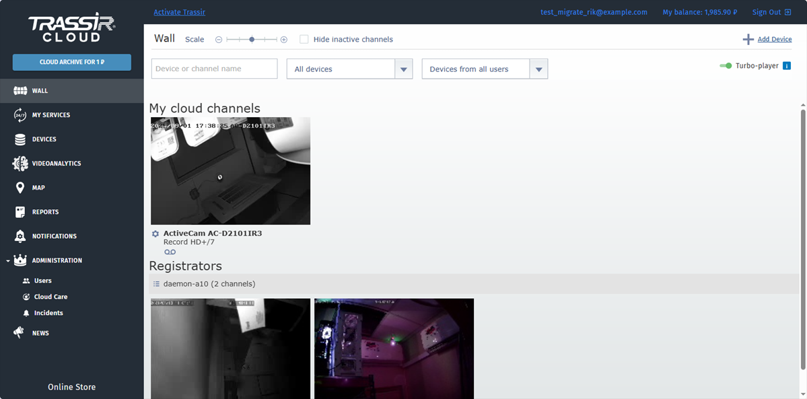807x399 pixels.
Task: Click the archive tape icon under Record HD+/7
Action: pyautogui.click(x=170, y=252)
